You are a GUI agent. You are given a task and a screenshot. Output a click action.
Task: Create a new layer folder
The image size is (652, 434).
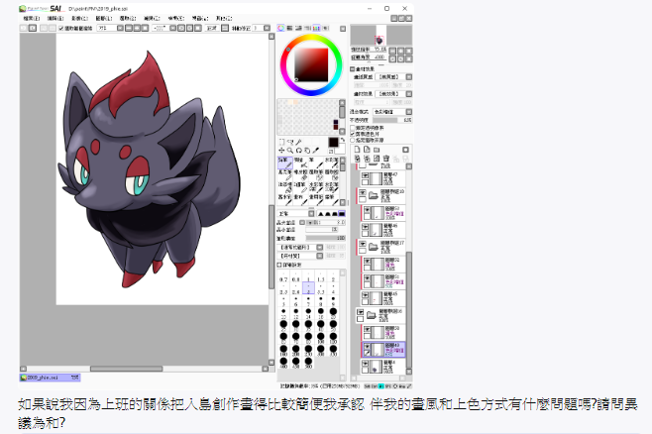click(x=377, y=150)
